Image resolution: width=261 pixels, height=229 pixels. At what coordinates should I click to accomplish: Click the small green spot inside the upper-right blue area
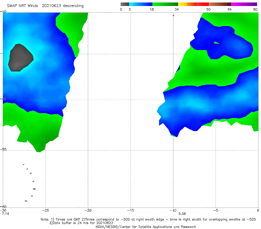217,43
